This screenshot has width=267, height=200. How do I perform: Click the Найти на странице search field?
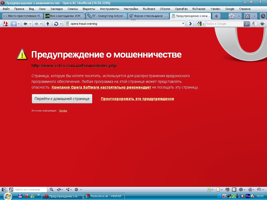click(30, 190)
